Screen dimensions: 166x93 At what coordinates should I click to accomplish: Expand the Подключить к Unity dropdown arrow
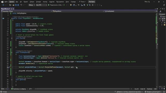tap(63, 5)
